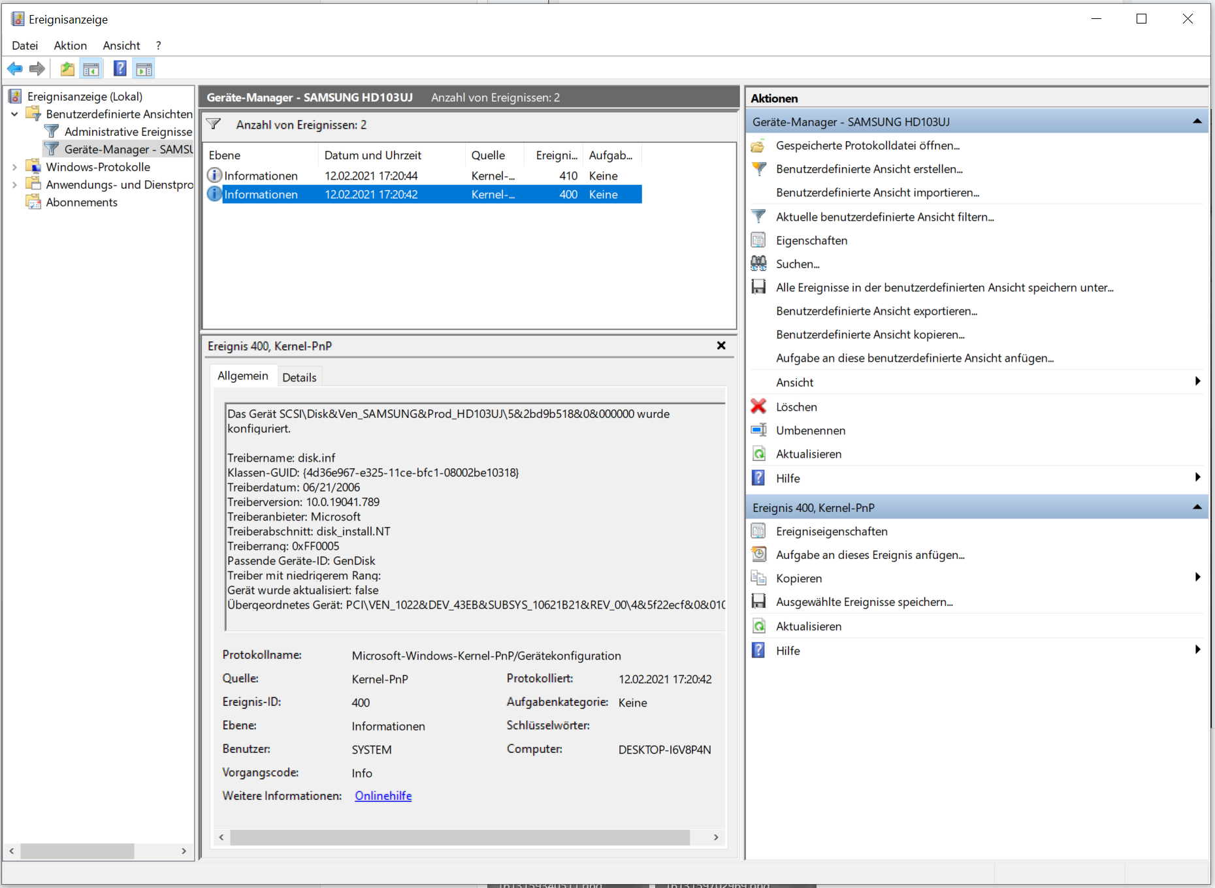Open Hilfe submenu arrow in Ereignis 400 section

pos(1197,650)
